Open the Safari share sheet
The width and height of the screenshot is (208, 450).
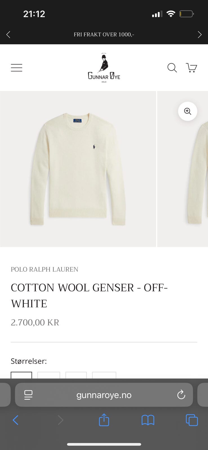click(x=104, y=420)
